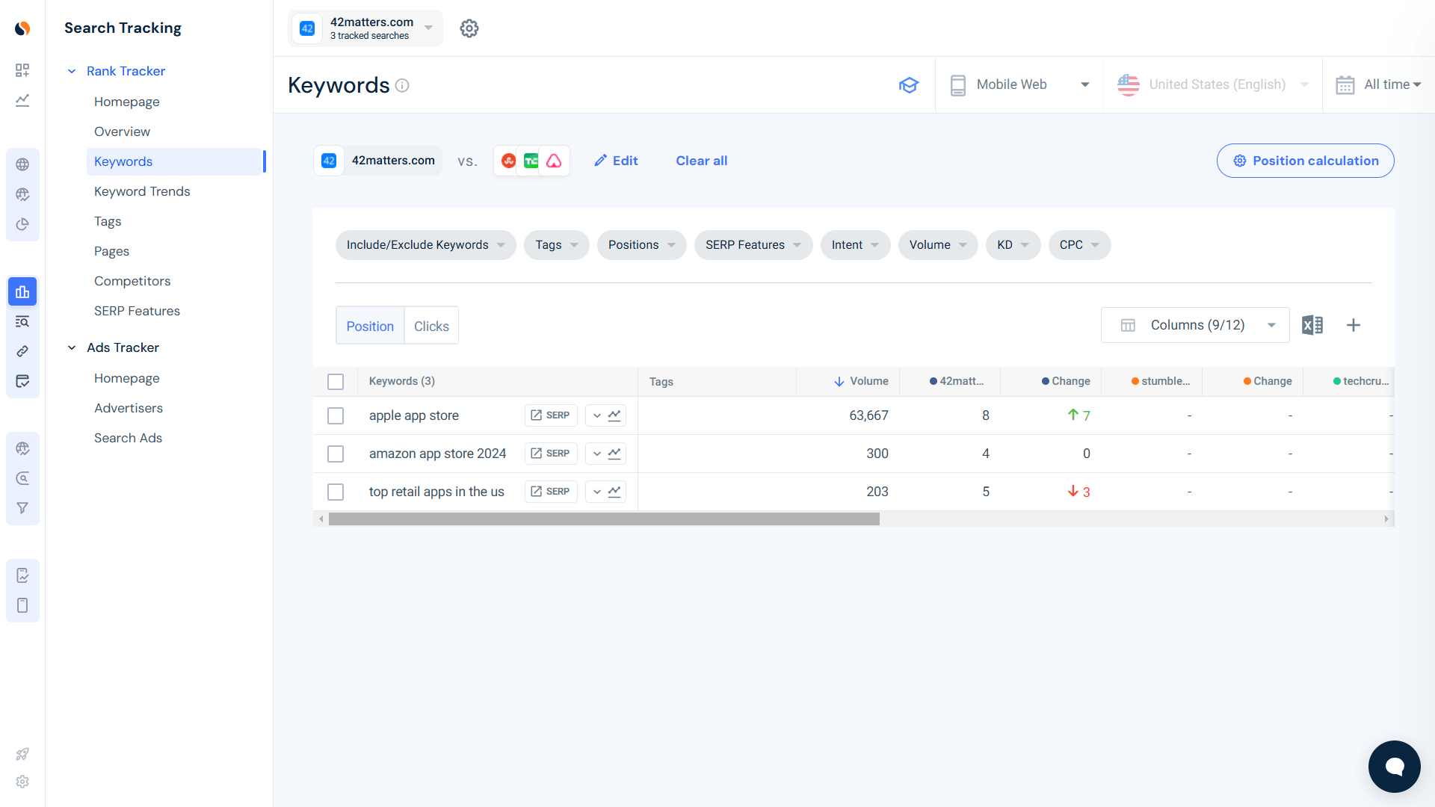Collapse the Rank Tracker section

tap(72, 71)
